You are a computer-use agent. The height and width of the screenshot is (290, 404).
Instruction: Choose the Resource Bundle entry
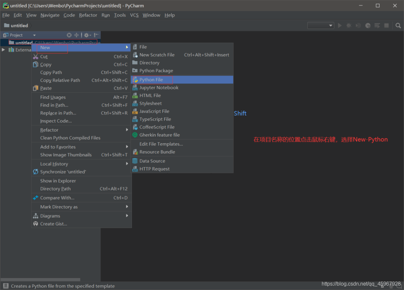[182, 152]
